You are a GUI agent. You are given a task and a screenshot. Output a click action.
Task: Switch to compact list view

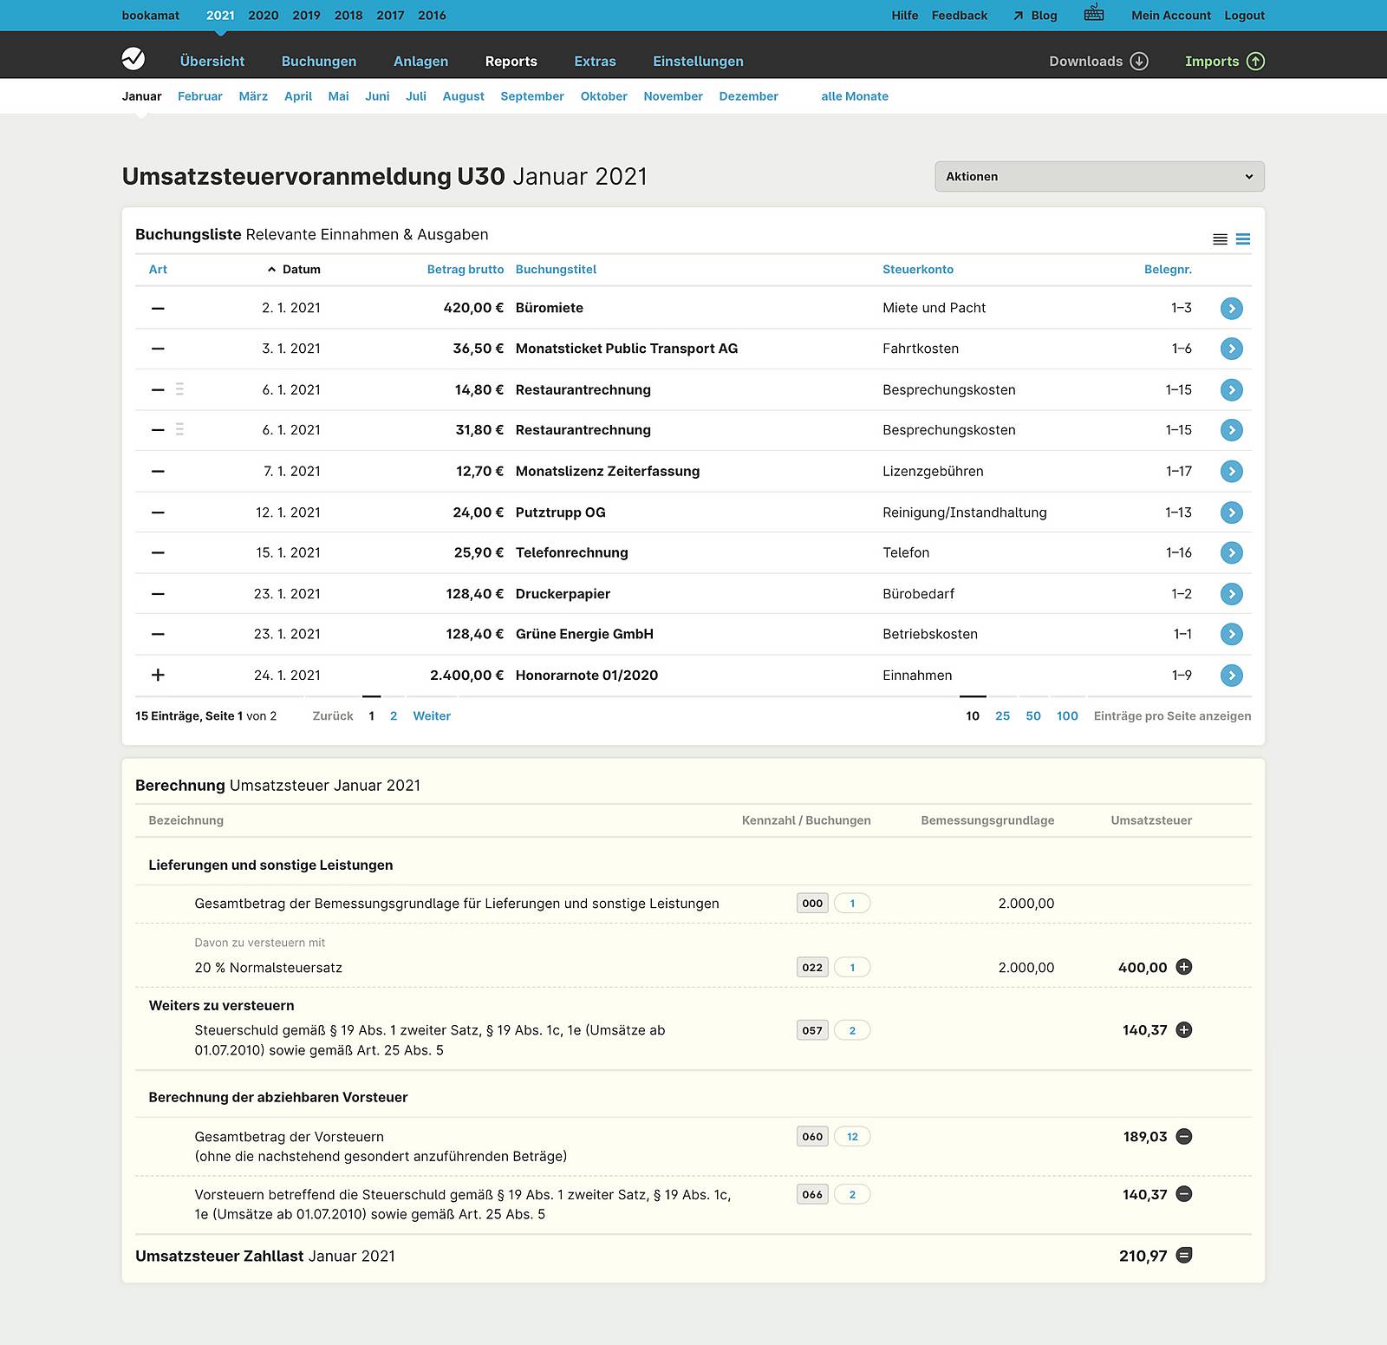pyautogui.click(x=1220, y=239)
